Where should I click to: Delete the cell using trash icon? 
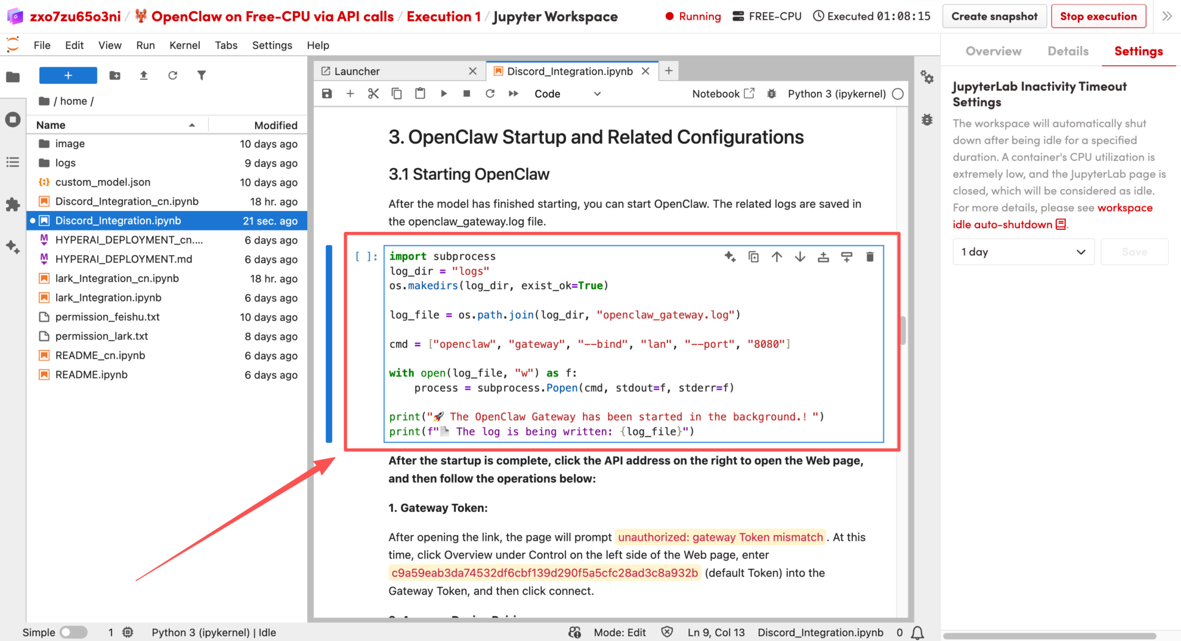coord(870,257)
